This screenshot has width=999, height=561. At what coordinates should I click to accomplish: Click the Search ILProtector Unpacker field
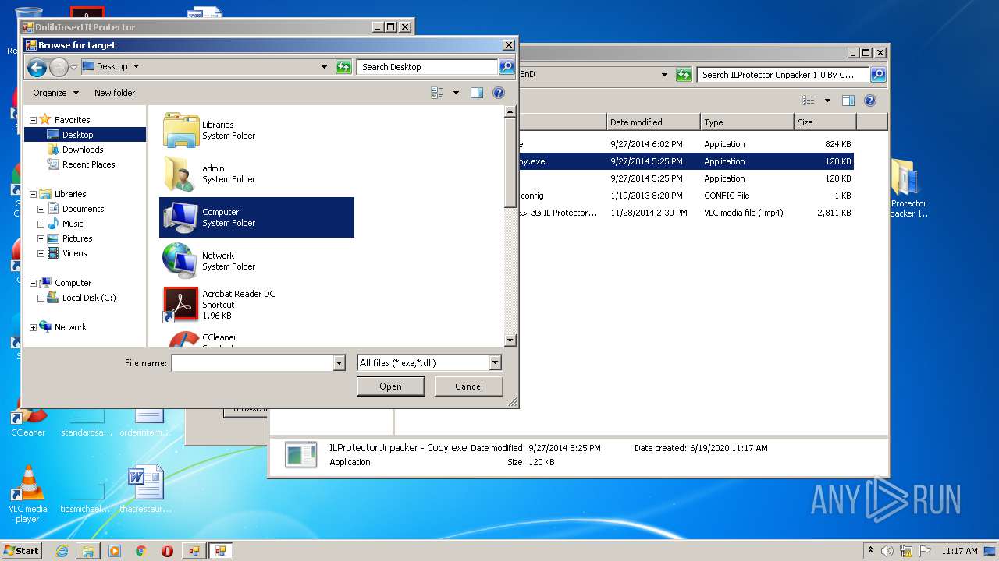783,75
